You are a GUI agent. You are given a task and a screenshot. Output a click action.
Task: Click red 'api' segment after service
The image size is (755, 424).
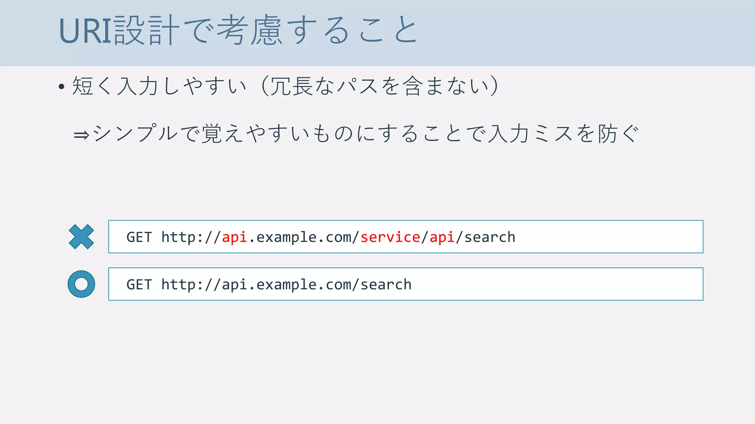(442, 237)
